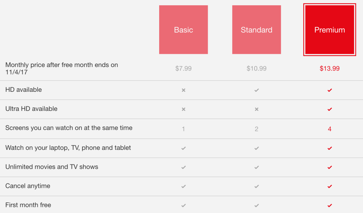Click the $7.99 Basic price
The width and height of the screenshot is (363, 213).
click(x=183, y=68)
